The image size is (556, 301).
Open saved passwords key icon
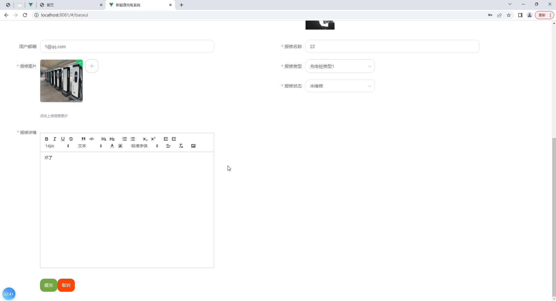pos(490,15)
